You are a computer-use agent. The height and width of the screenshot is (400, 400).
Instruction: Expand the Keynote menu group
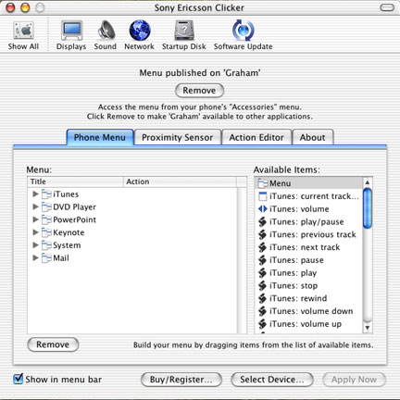click(35, 232)
